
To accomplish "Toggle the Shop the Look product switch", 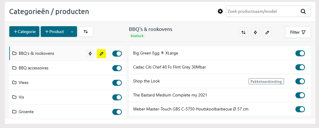I will [x=300, y=81].
